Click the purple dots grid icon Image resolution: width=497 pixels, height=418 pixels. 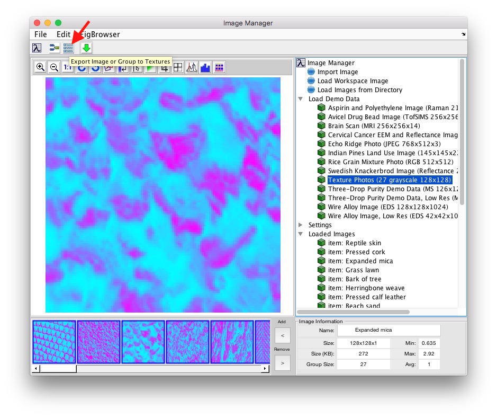pyautogui.click(x=219, y=67)
